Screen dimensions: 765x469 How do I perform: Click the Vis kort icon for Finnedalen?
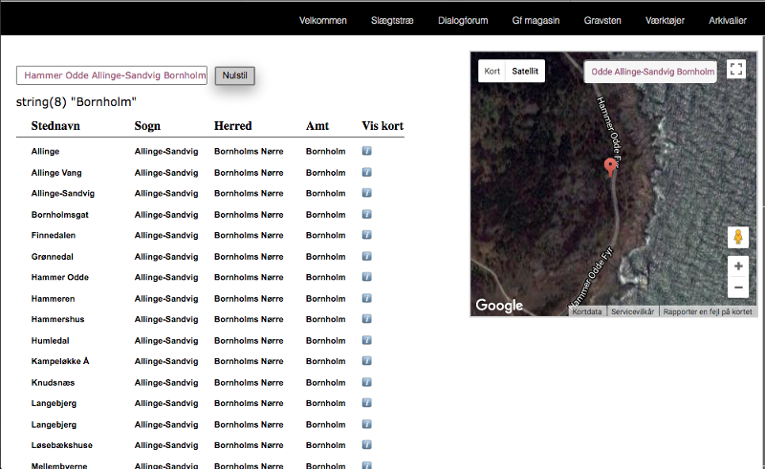[366, 236]
